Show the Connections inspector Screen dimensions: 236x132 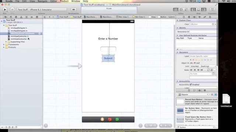pyautogui.click(x=210, y=17)
